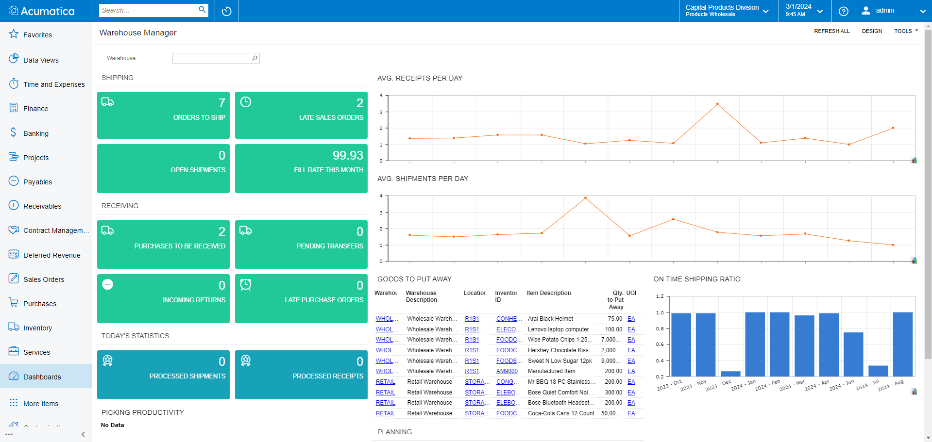Click the Inventory truck icon in sidebar
Viewport: 932px width, 442px height.
point(14,327)
